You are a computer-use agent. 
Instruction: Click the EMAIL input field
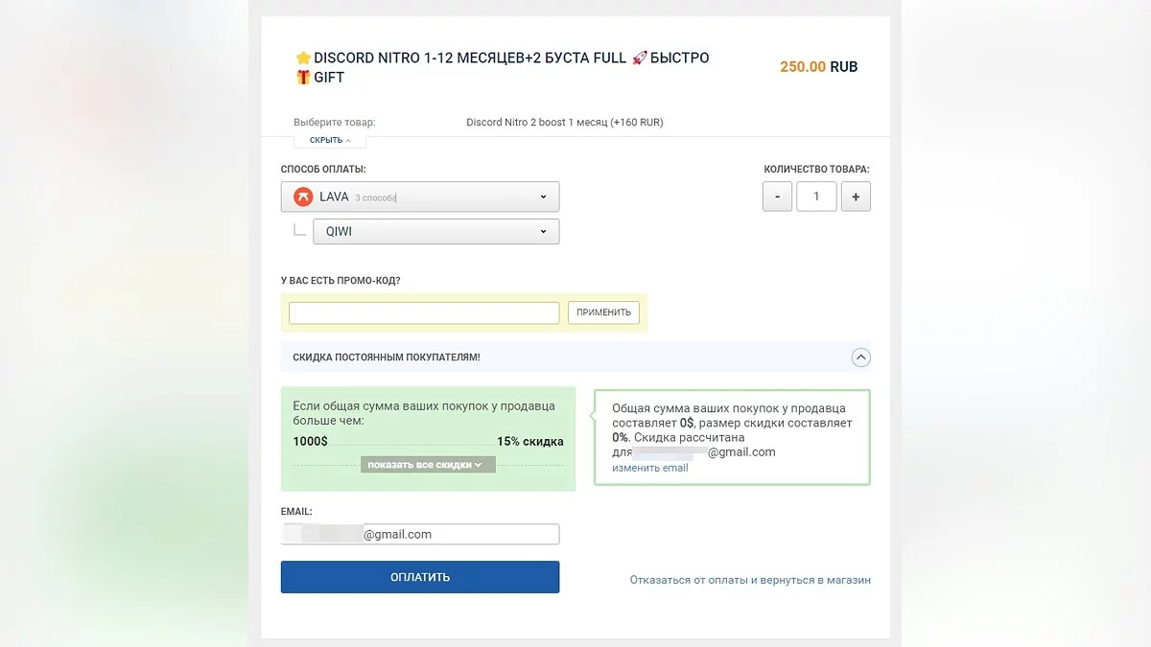coord(420,535)
